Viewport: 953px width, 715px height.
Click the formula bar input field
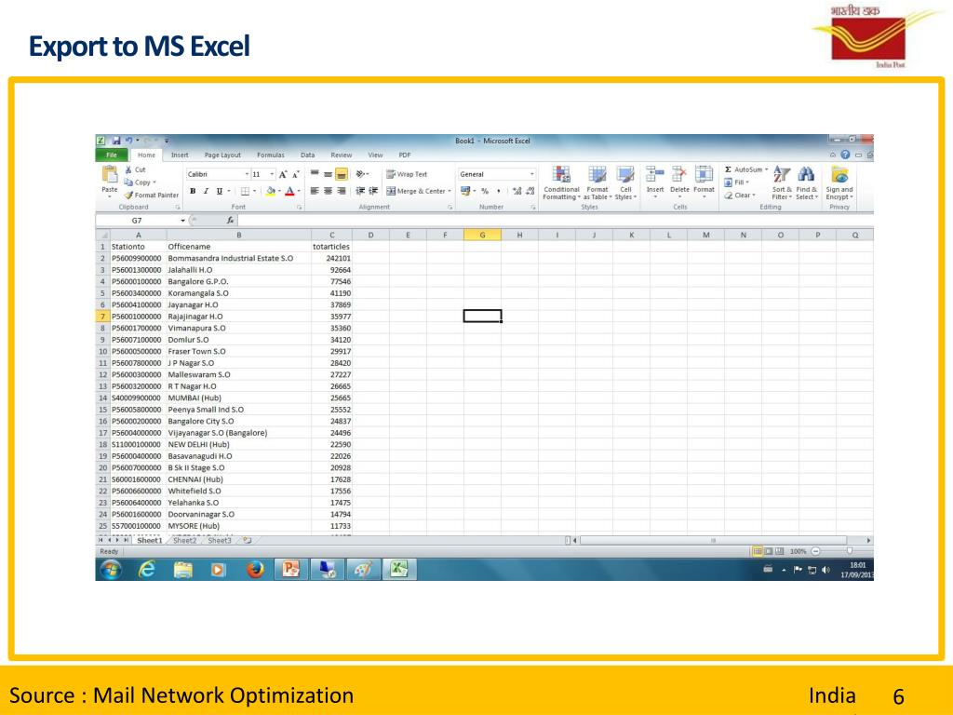[555, 221]
